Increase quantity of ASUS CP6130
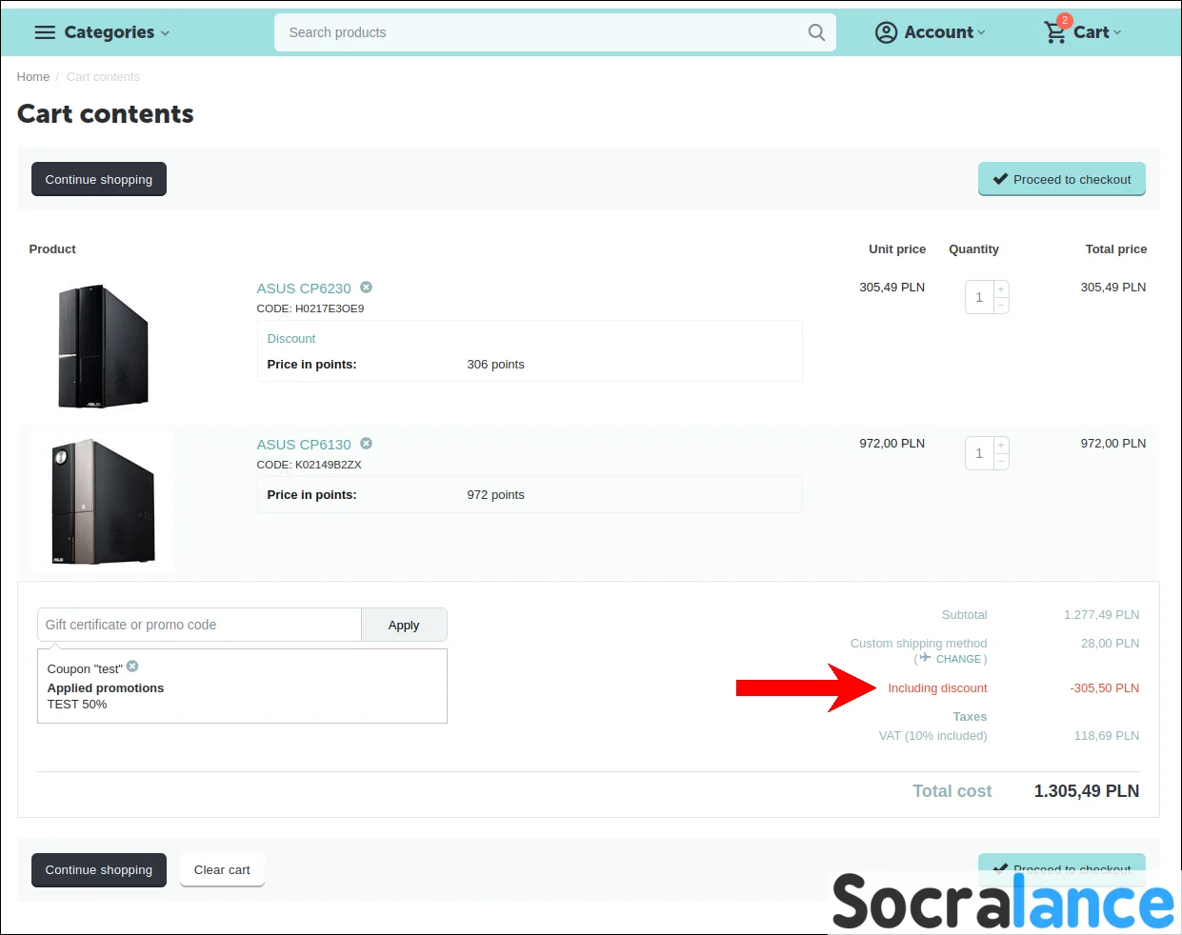The width and height of the screenshot is (1182, 935). (1001, 445)
